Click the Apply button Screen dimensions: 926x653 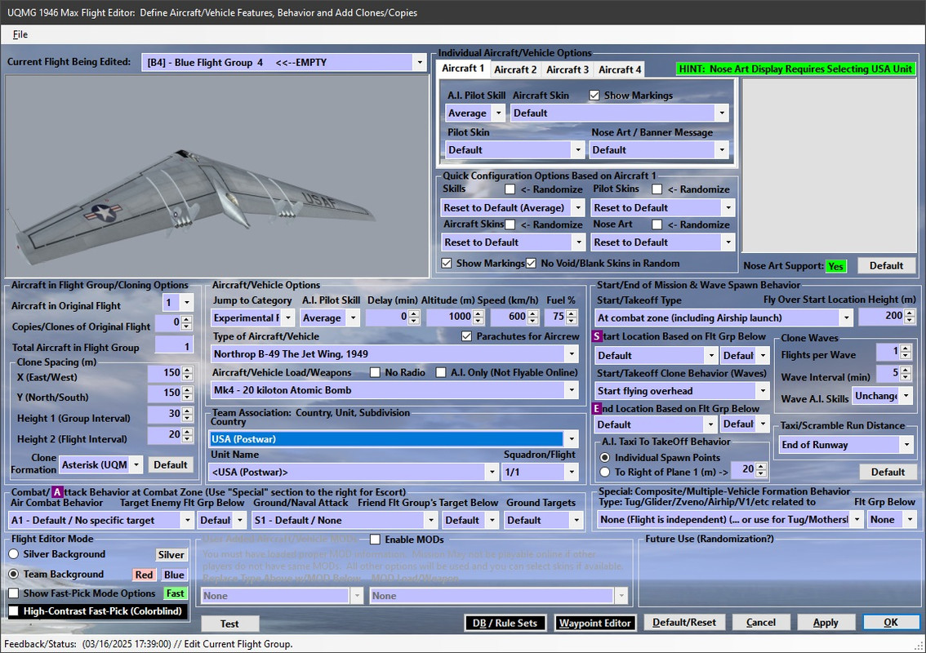point(825,622)
